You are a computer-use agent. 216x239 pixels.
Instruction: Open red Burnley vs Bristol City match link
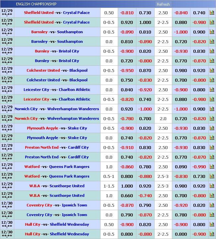(57, 51)
